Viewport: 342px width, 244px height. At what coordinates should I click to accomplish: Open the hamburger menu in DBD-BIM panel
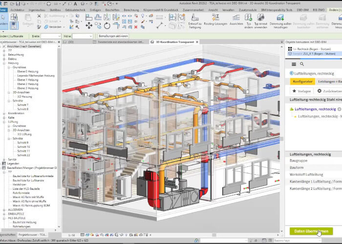click(x=294, y=64)
